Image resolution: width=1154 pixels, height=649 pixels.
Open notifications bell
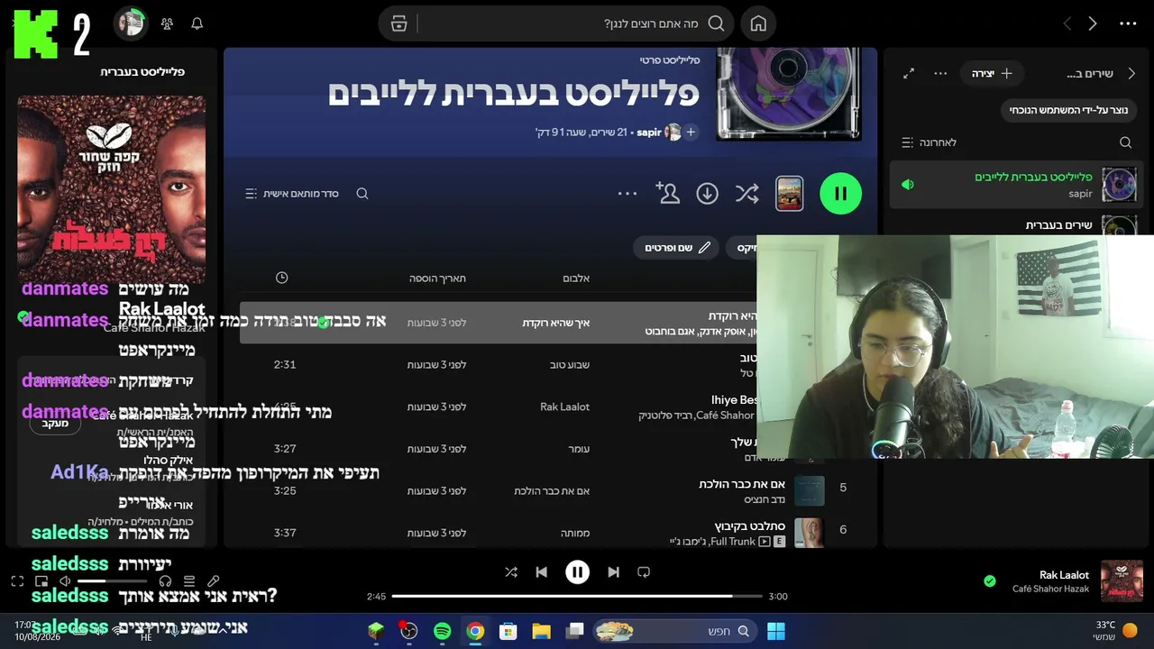197,23
